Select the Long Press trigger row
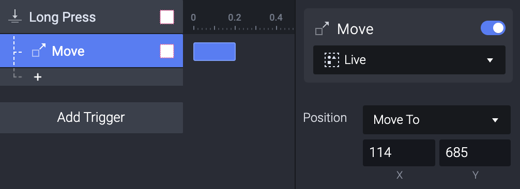Image resolution: width=520 pixels, height=189 pixels. pos(91,17)
